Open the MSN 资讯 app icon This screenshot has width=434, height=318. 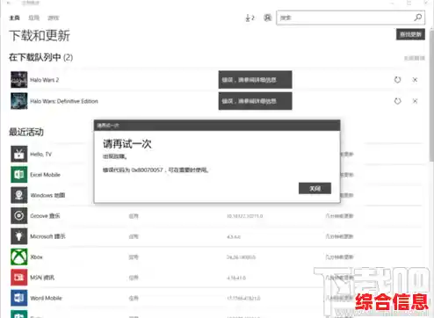[x=19, y=278]
